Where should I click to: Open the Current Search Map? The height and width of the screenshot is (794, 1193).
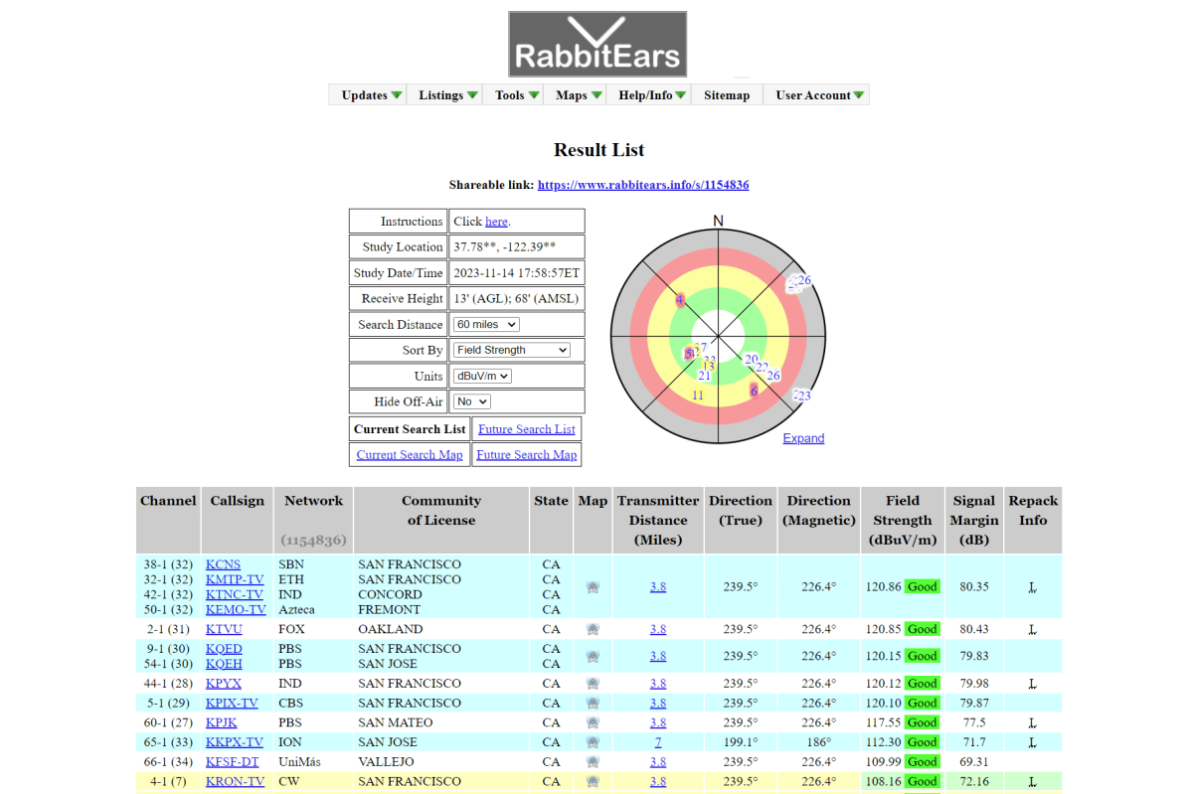[x=410, y=455]
